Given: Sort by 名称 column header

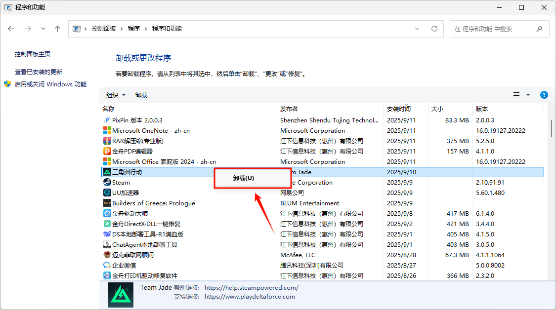Looking at the screenshot, I should point(188,109).
